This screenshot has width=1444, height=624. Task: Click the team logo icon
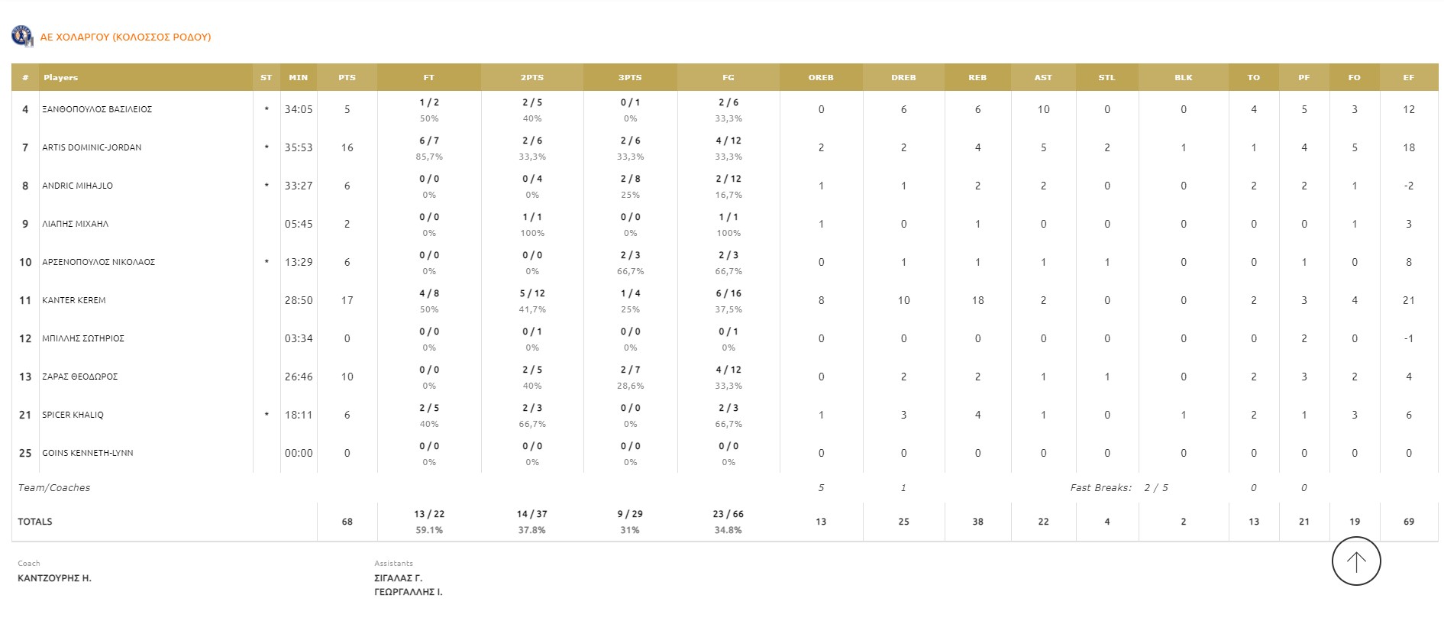point(22,36)
